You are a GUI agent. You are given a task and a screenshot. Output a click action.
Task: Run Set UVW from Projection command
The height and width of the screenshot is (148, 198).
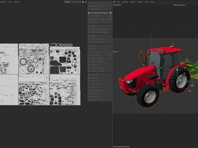click(x=99, y=13)
